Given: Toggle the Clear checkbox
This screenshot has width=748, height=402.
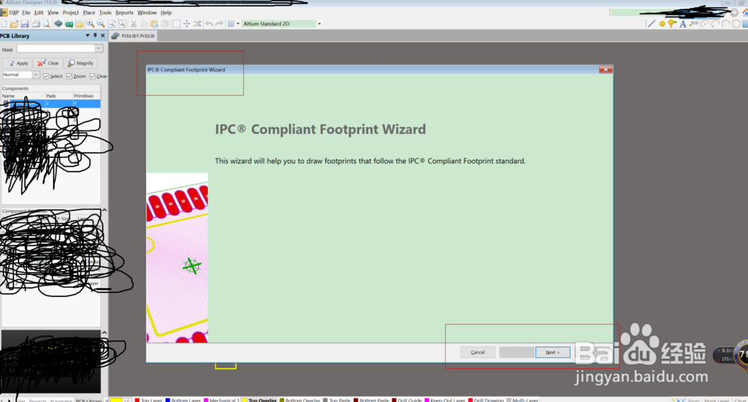Looking at the screenshot, I should (x=92, y=76).
